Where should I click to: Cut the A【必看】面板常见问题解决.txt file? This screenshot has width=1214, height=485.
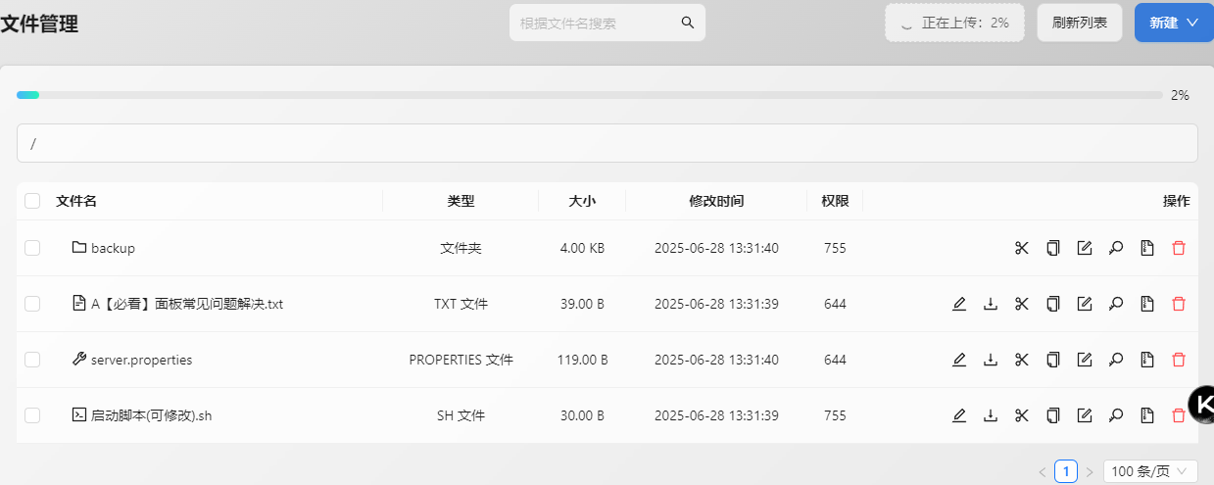pyautogui.click(x=1022, y=304)
